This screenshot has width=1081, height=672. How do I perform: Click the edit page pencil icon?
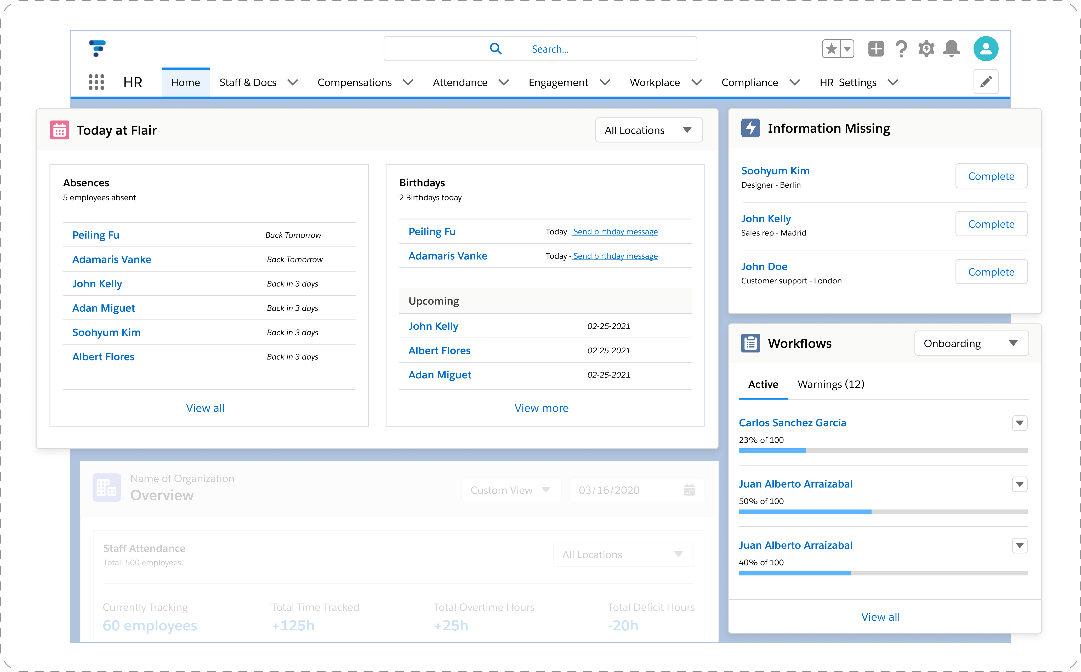(986, 82)
